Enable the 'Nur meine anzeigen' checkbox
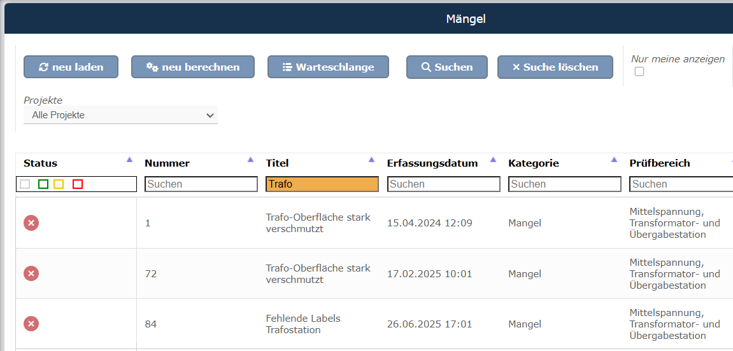733x351 pixels. tap(639, 71)
